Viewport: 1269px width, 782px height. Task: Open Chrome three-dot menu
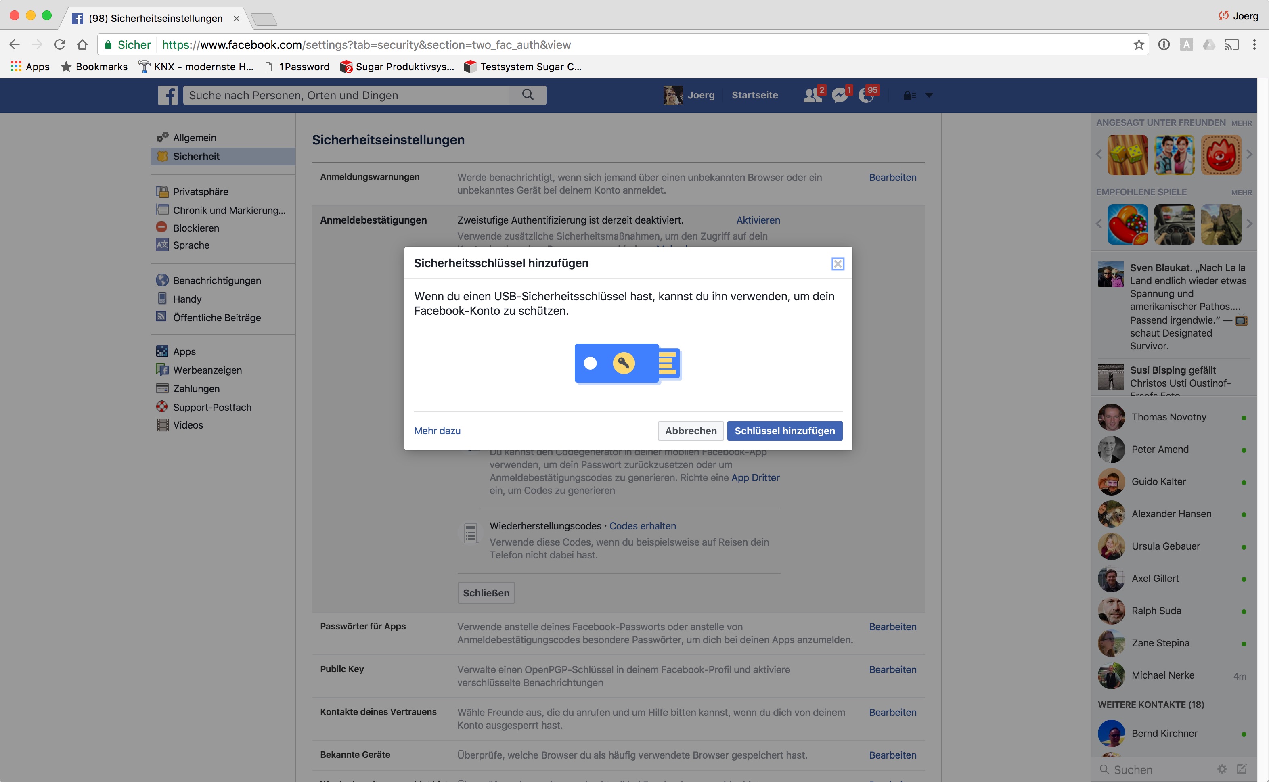[x=1254, y=45]
